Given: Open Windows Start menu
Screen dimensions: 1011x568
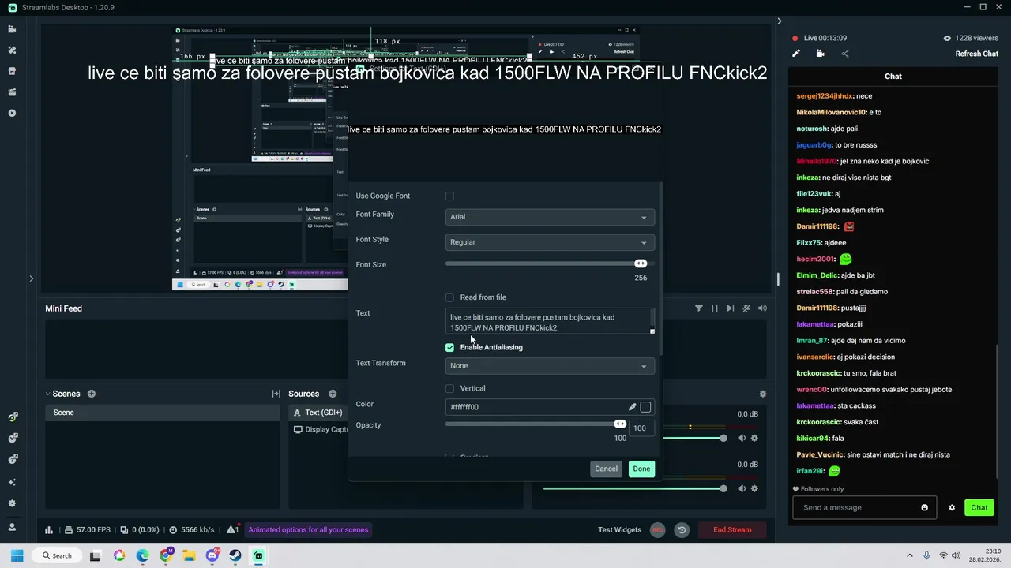Looking at the screenshot, I should pos(17,555).
